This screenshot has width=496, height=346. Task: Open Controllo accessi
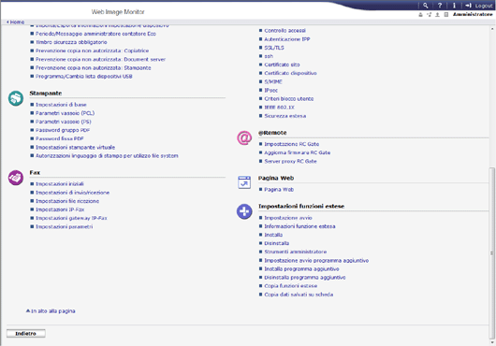tap(285, 30)
